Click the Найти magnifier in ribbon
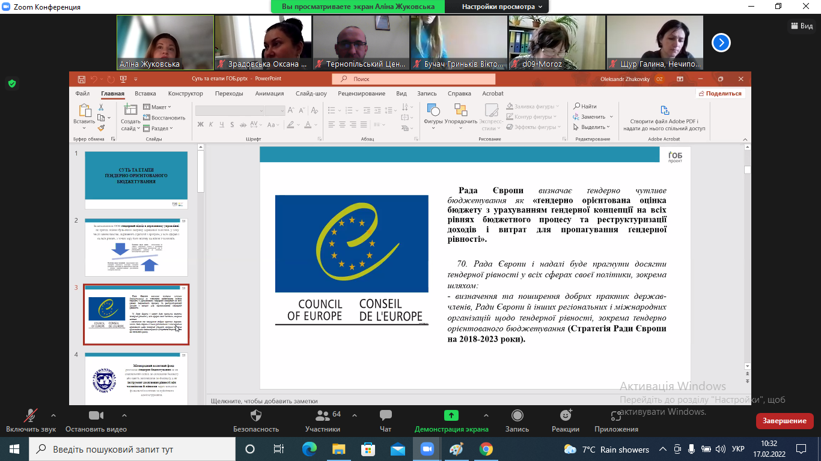Screen dimensions: 821x461 point(585,106)
